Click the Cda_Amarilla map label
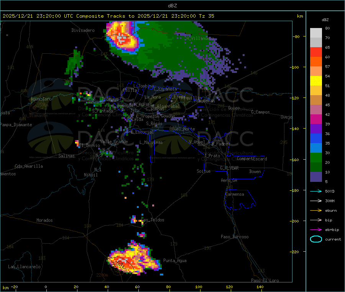Image resolution: width=345 pixels, height=292 pixels. click(x=29, y=166)
